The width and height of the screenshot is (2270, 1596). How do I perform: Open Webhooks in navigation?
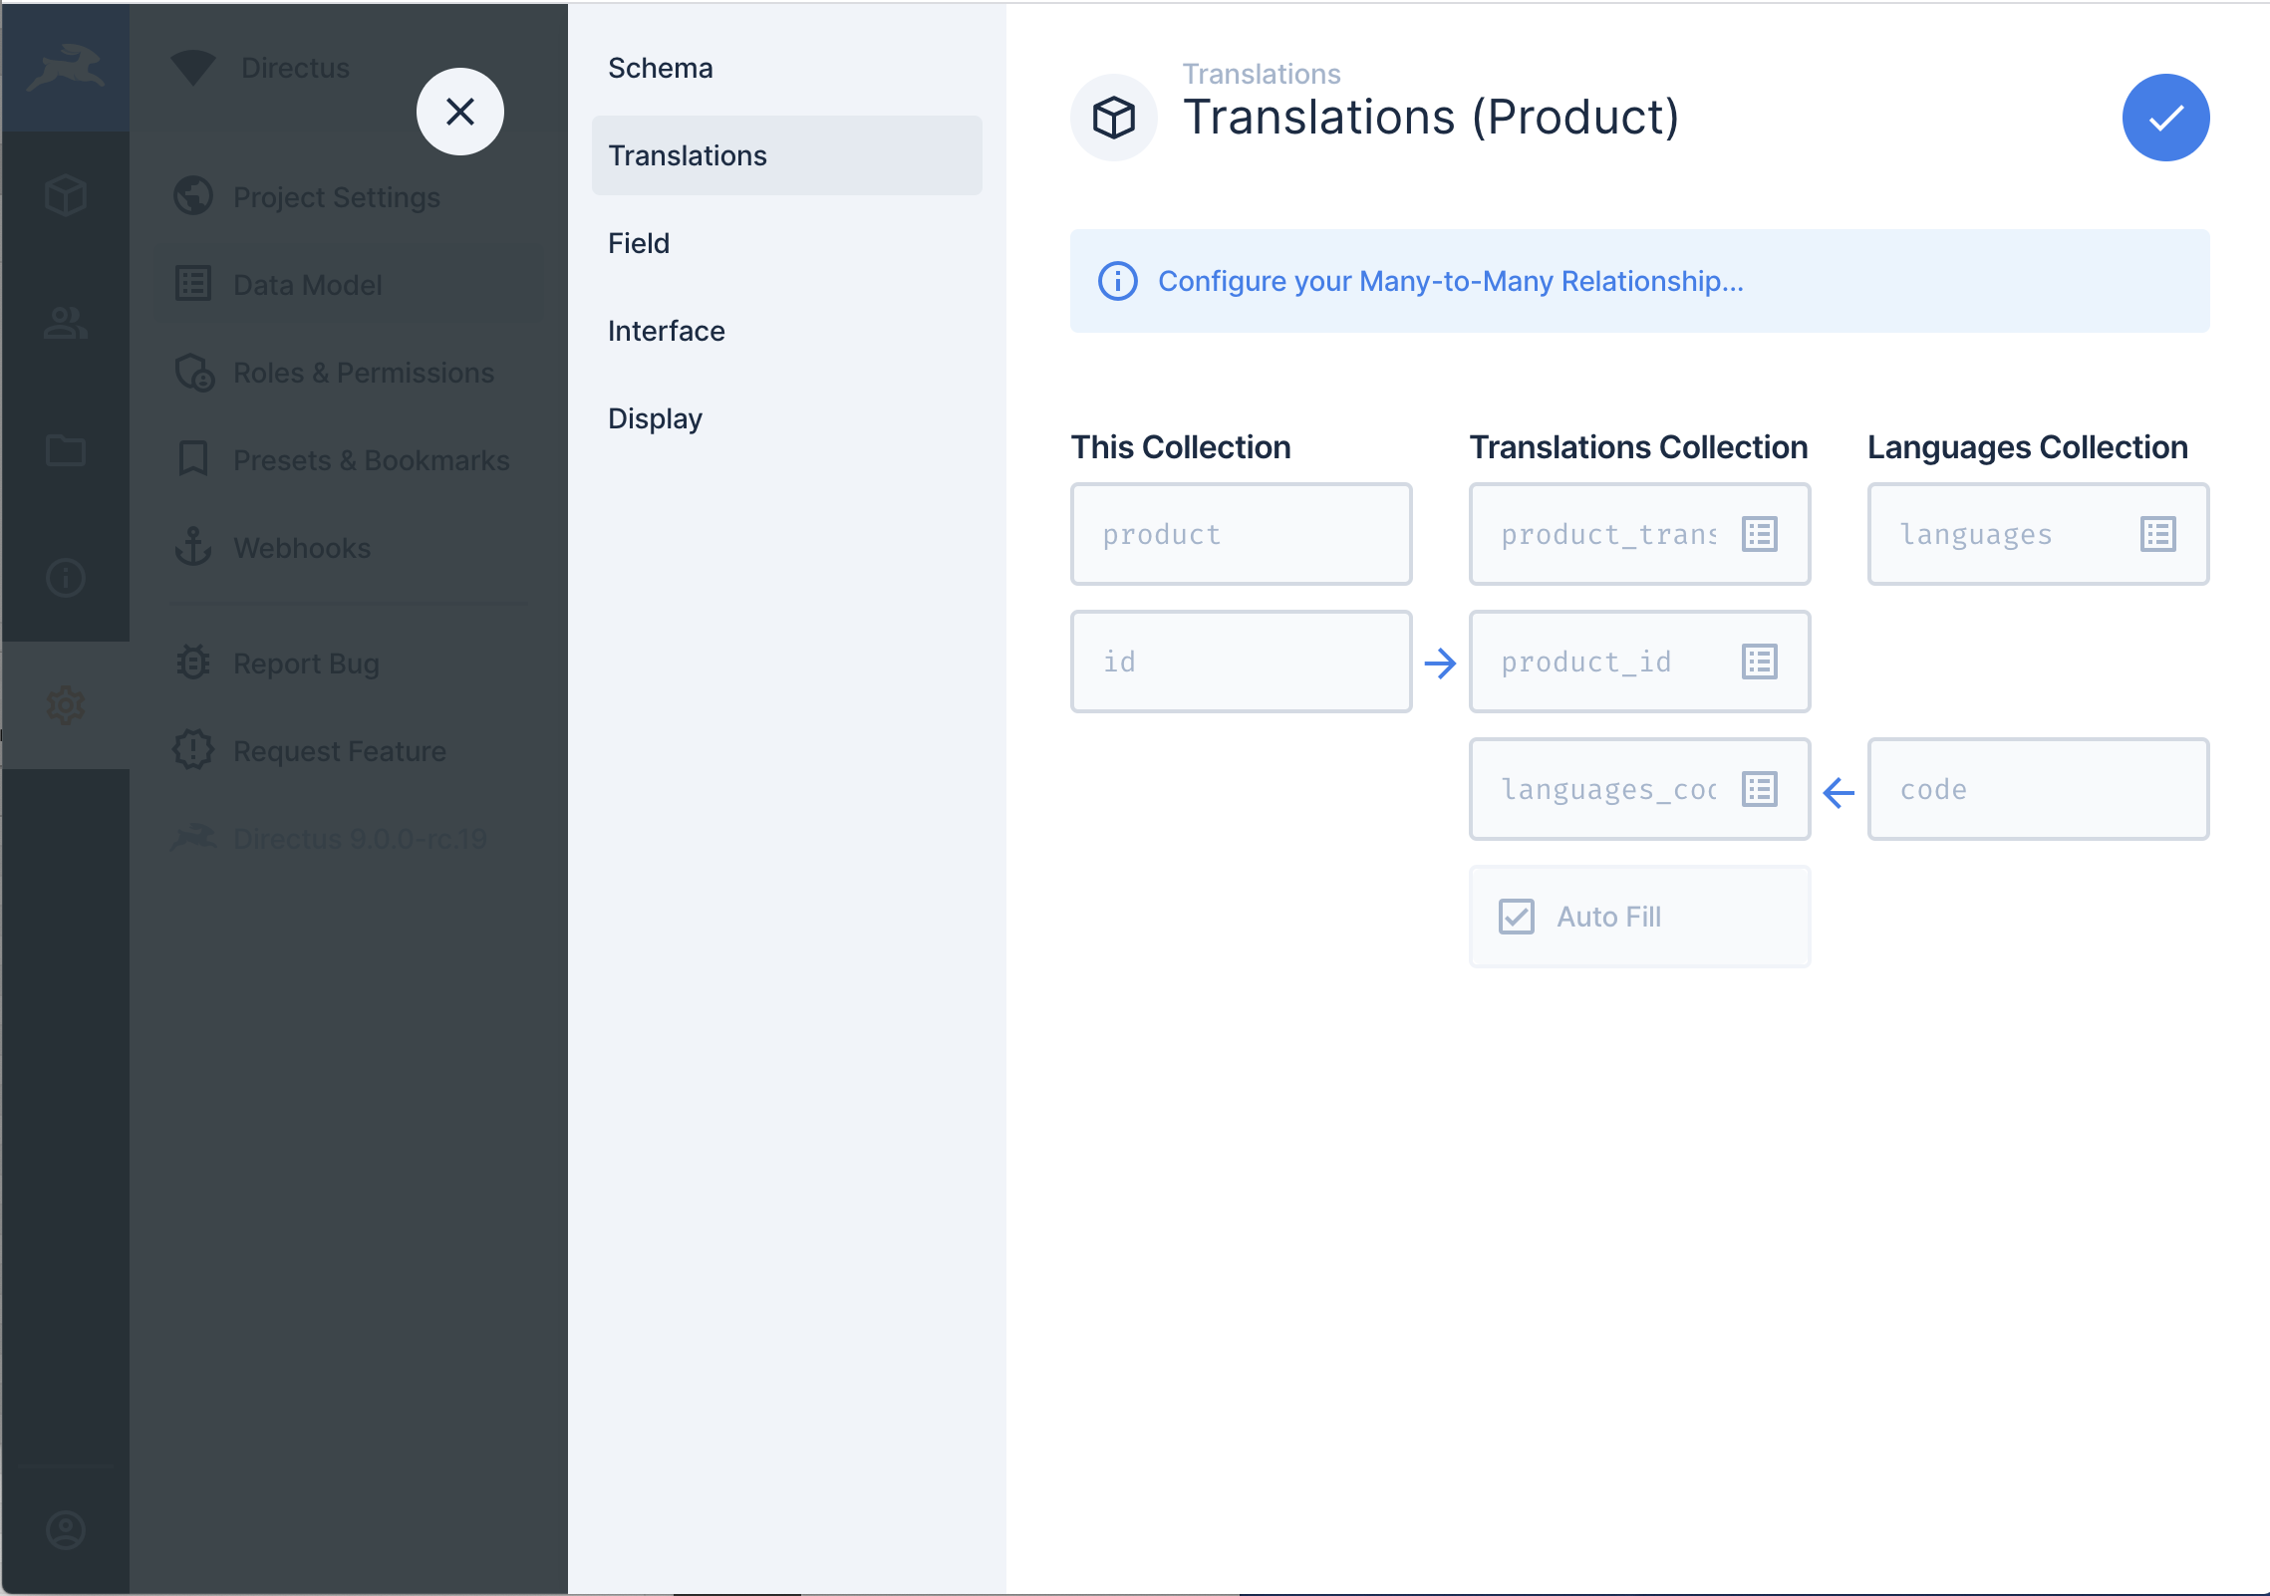tap(349, 548)
